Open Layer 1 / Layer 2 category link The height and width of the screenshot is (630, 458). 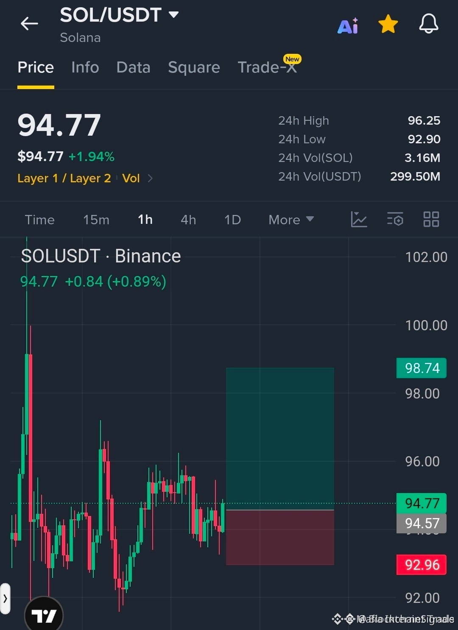tap(64, 178)
